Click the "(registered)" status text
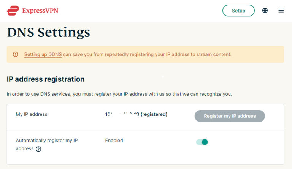This screenshot has width=292, height=169. point(154,114)
